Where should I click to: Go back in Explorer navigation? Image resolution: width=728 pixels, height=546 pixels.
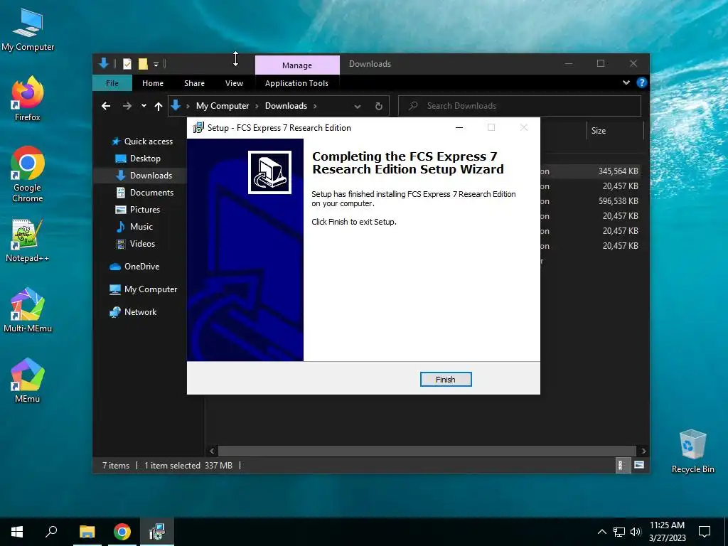click(x=106, y=106)
